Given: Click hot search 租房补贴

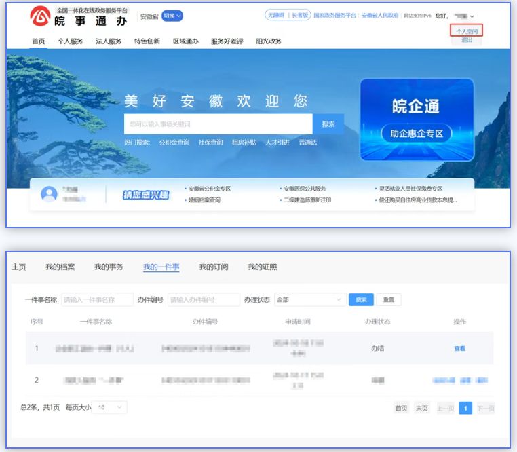Looking at the screenshot, I should pyautogui.click(x=244, y=143).
